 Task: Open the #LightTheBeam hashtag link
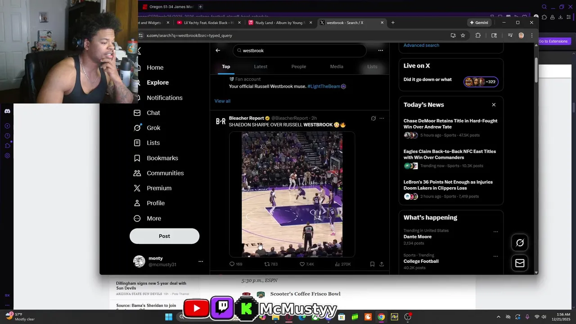pos(324,86)
